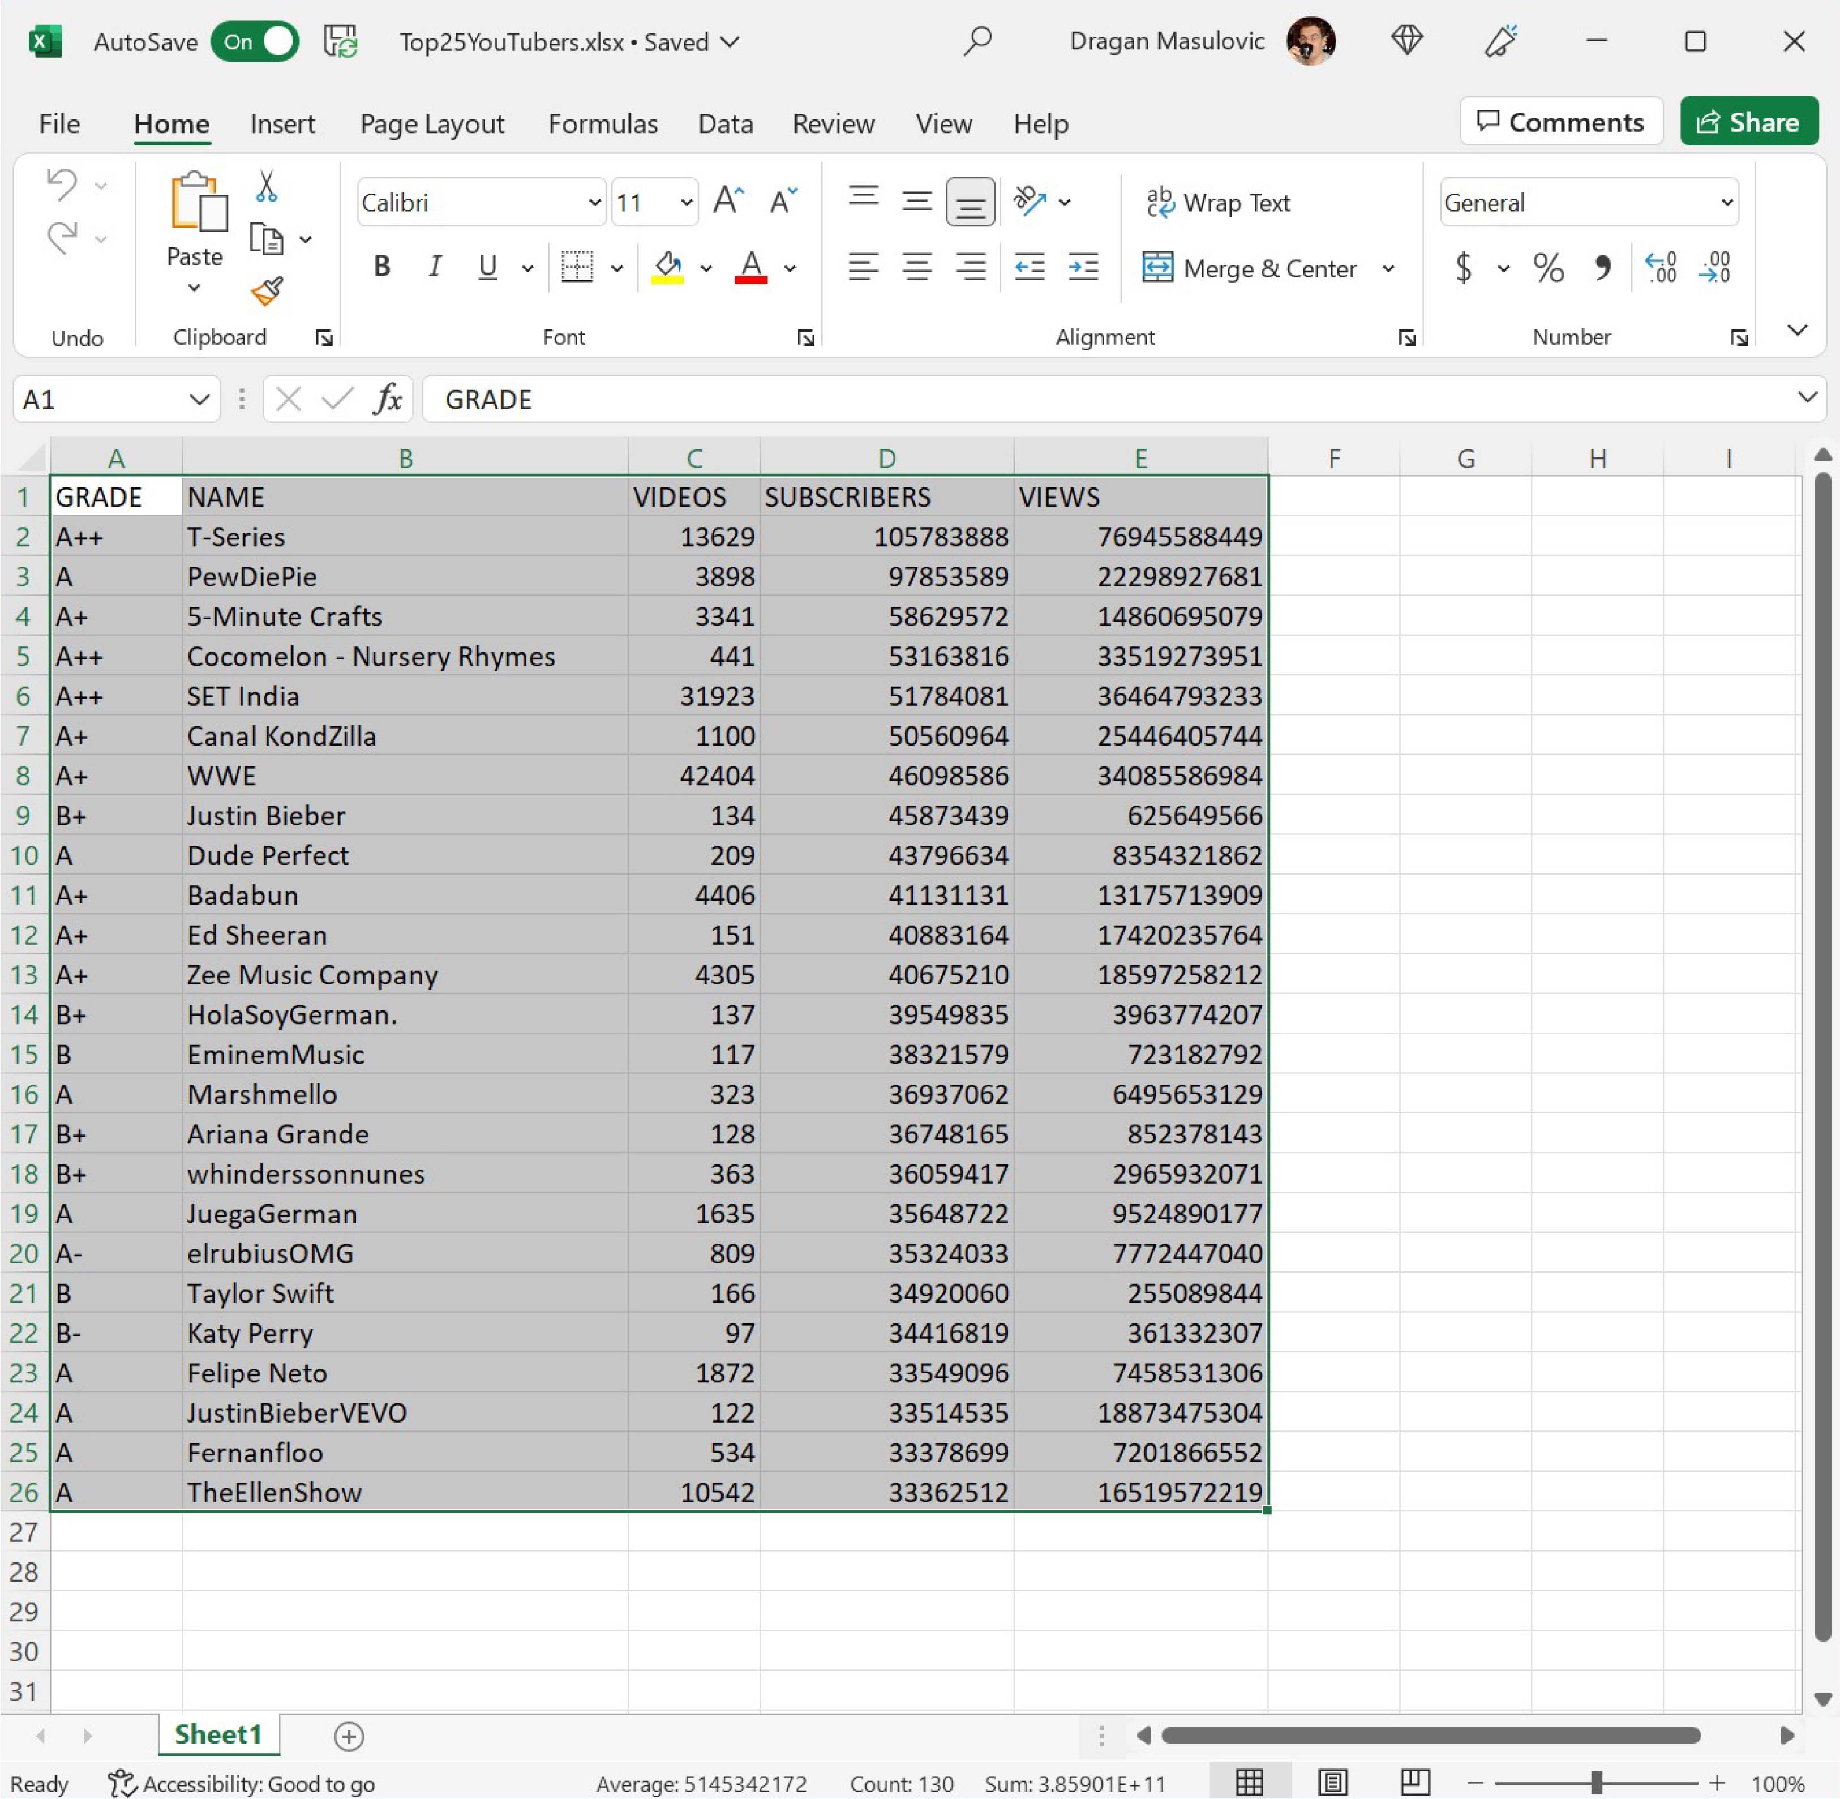Click the Increase Font Size icon

tap(728, 200)
